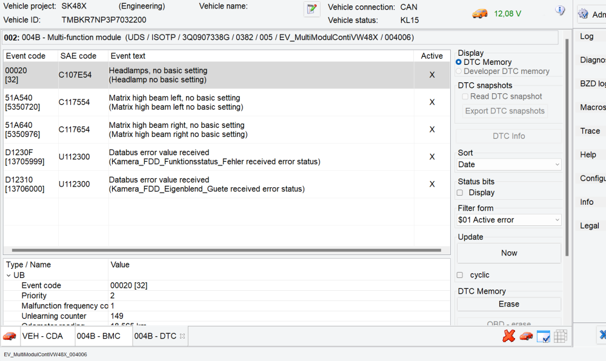
Task: Enable the cyclic update checkbox
Action: [460, 275]
